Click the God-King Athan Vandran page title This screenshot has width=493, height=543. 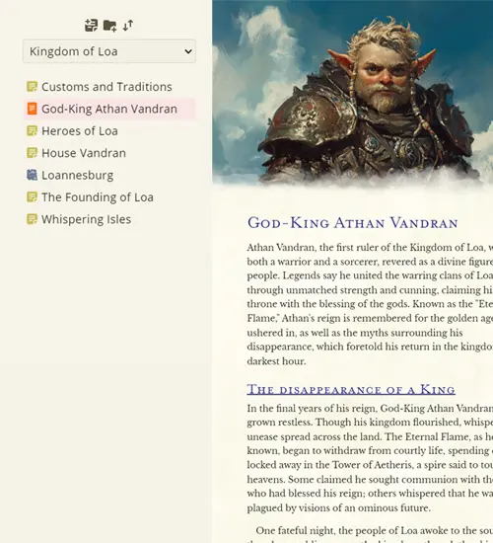(353, 223)
